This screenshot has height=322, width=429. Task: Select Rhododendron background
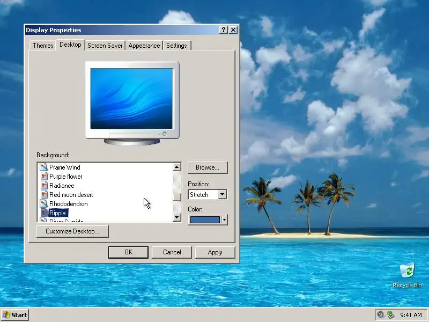(x=69, y=204)
